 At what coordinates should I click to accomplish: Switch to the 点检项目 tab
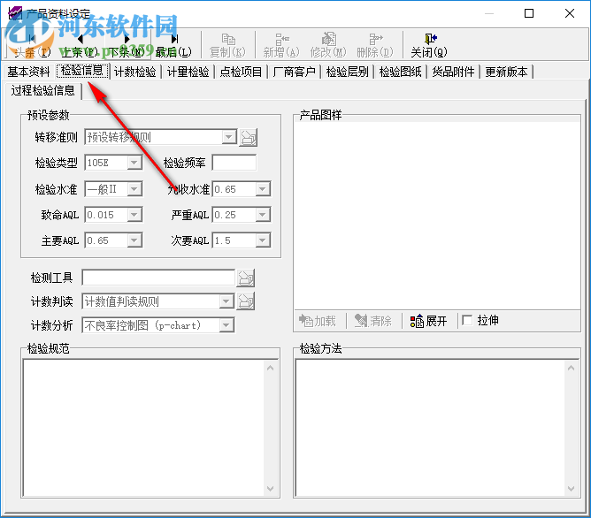click(x=242, y=72)
